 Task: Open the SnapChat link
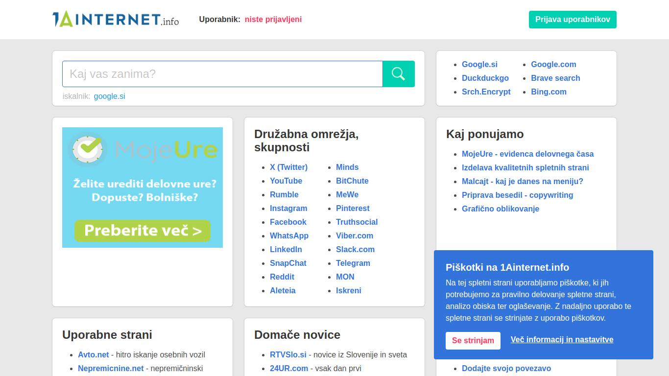coord(288,263)
